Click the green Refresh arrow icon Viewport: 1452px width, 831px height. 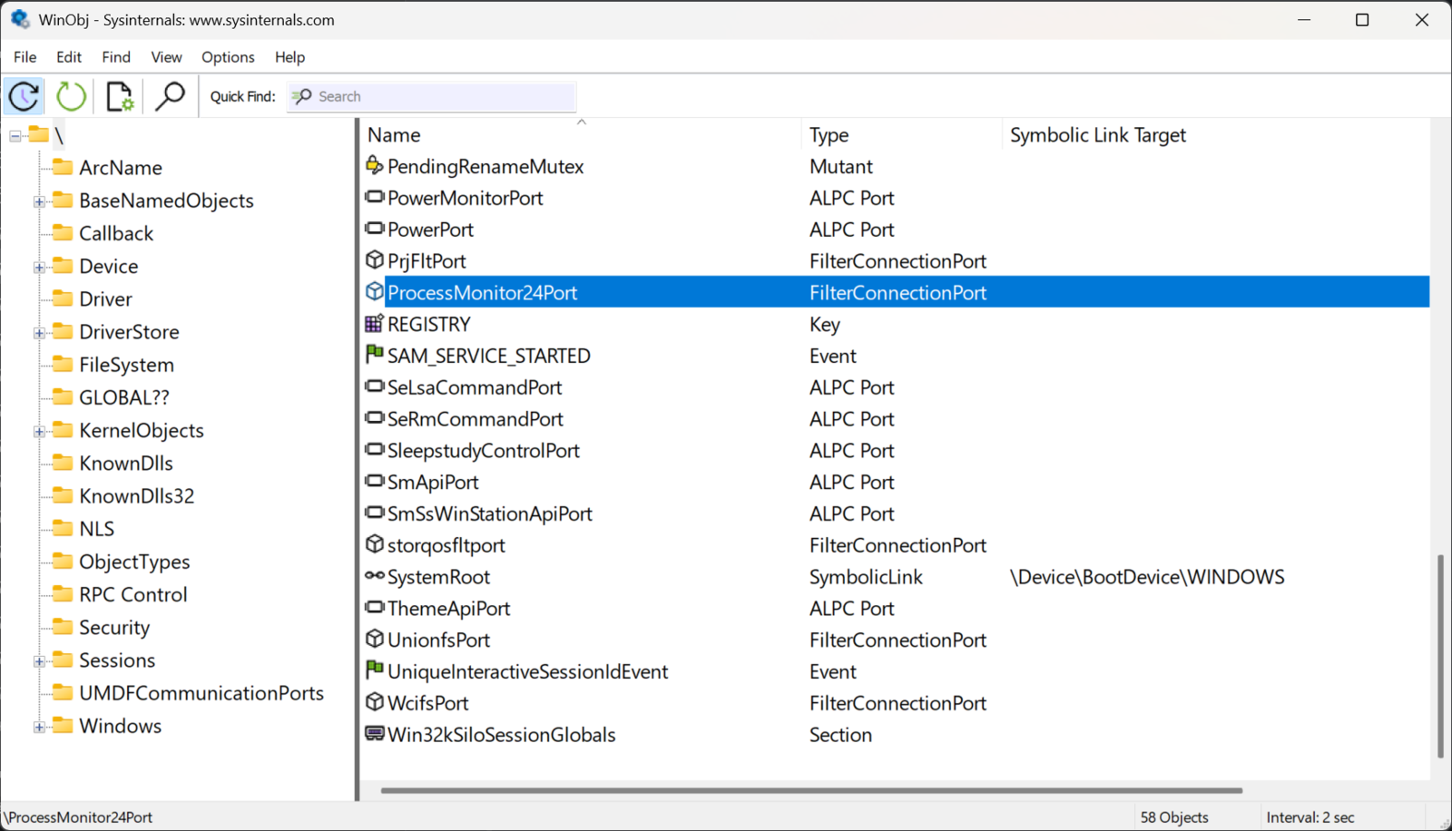(x=71, y=96)
